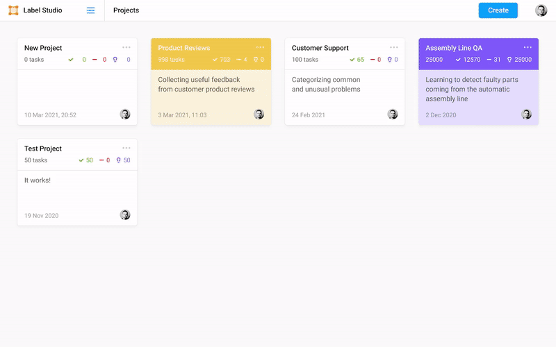Click 'Categorizing common and unusual problems' description
The width and height of the screenshot is (556, 347).
point(326,84)
